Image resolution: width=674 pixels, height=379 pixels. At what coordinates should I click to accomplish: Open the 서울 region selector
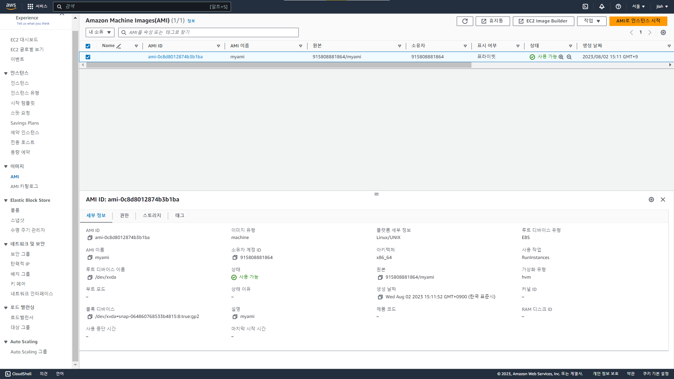[x=638, y=6]
